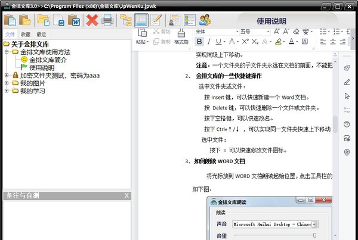Click the blank page with Word badge icon
The image size is (358, 240).
coord(58,20)
